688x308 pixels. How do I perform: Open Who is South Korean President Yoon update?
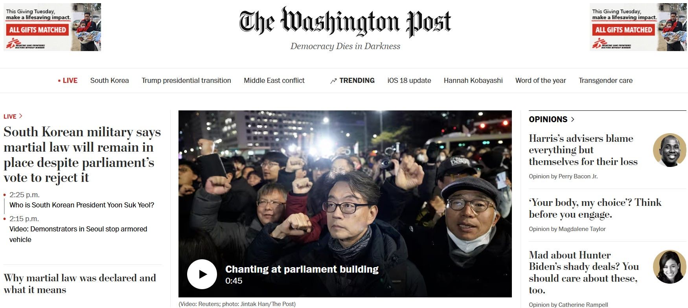pos(82,205)
